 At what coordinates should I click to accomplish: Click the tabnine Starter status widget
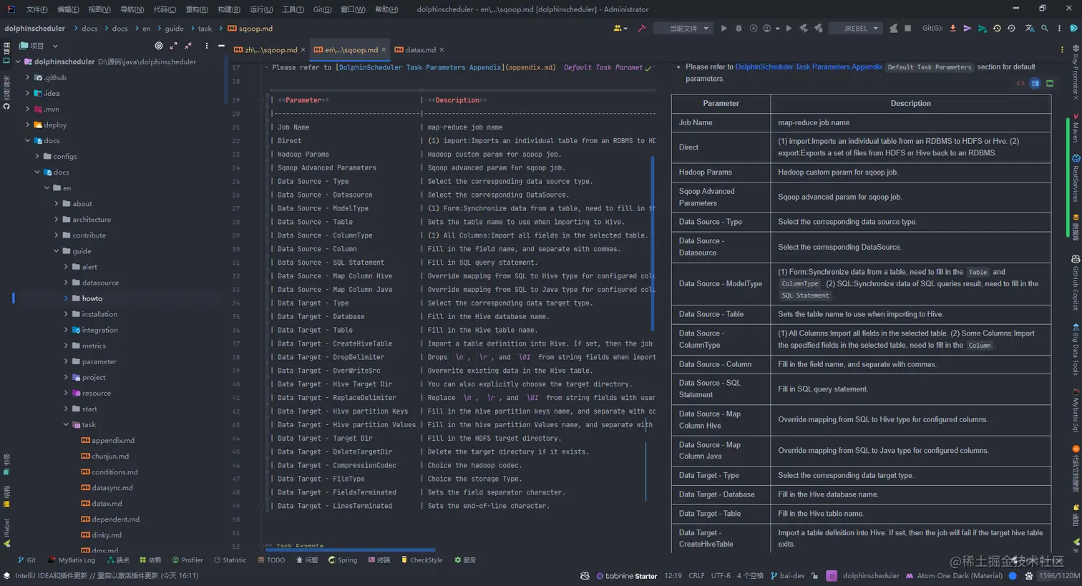point(626,576)
